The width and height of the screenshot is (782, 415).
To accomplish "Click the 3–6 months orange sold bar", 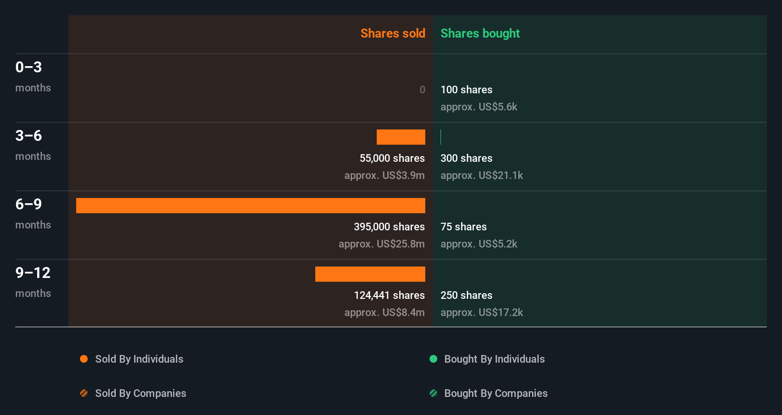I will (x=401, y=137).
